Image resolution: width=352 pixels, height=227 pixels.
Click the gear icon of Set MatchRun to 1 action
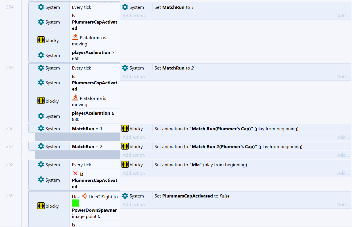[125, 7]
